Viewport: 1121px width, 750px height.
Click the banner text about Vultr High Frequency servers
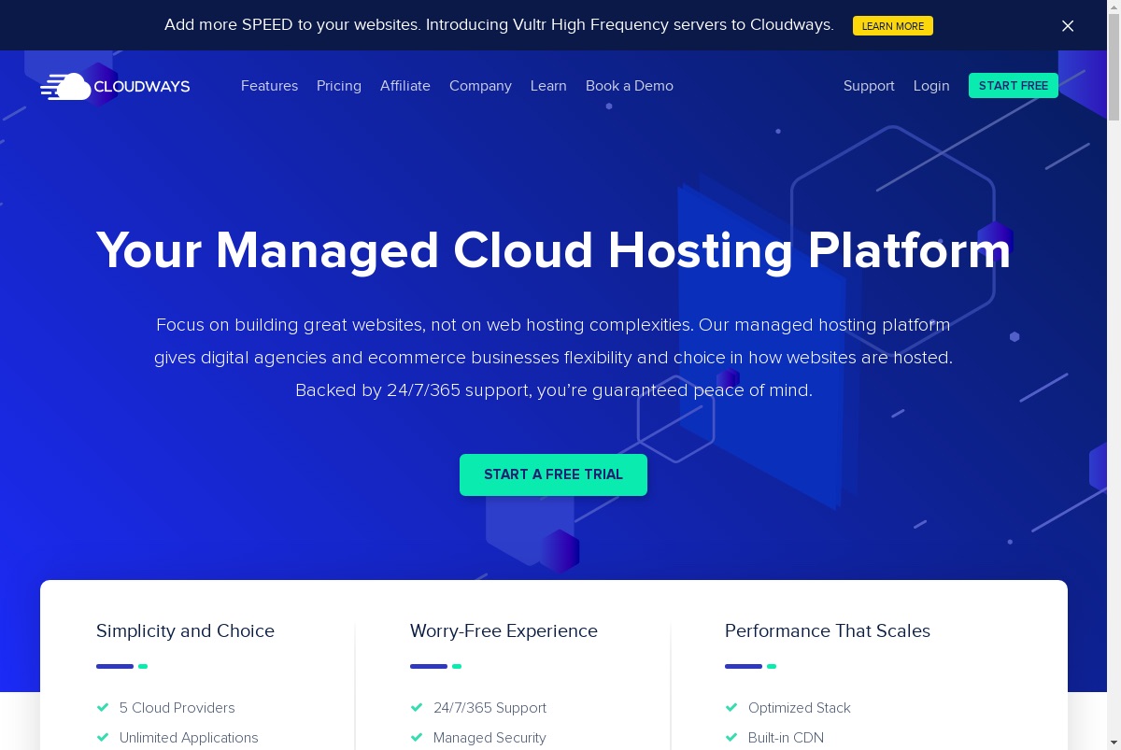(499, 25)
